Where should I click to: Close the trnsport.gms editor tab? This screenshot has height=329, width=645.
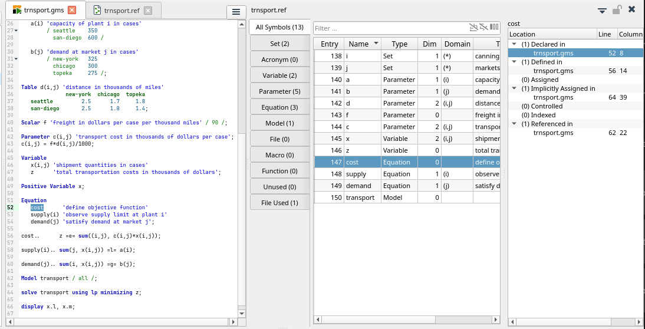pos(72,11)
